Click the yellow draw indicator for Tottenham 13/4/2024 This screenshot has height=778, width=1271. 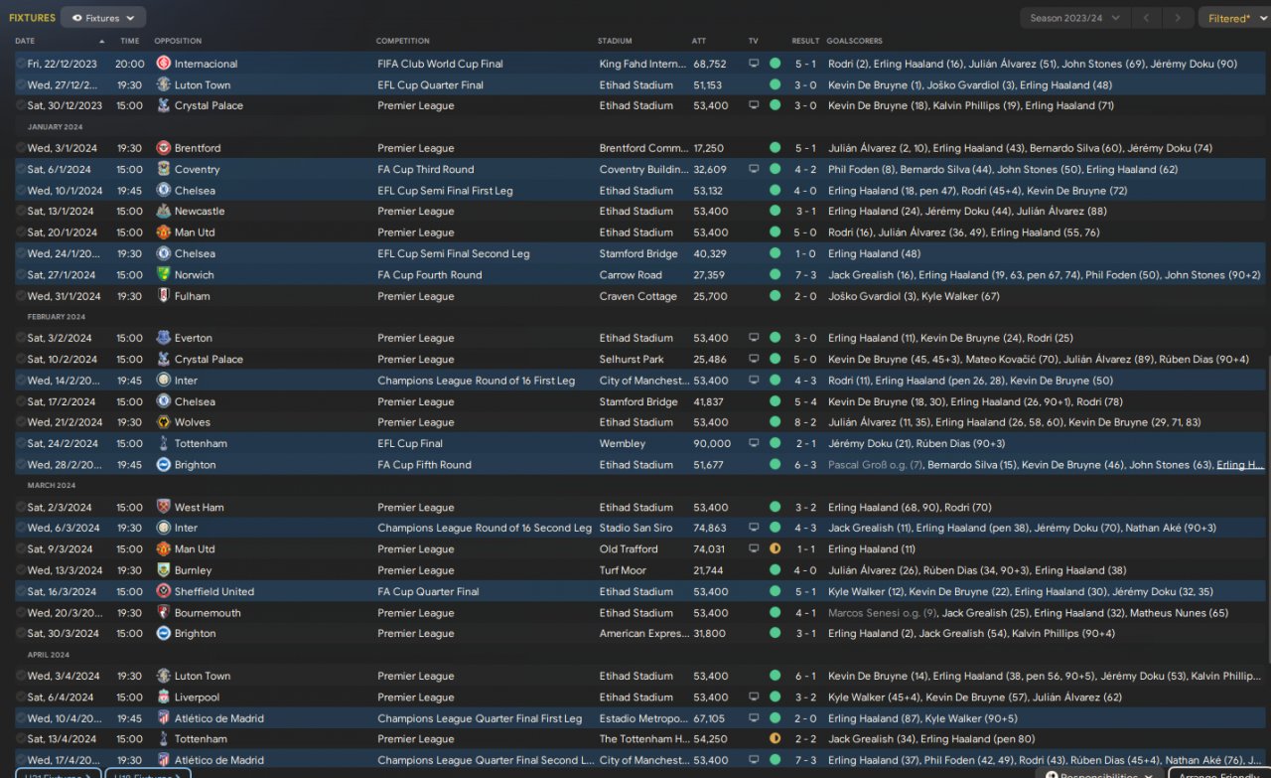coord(775,739)
